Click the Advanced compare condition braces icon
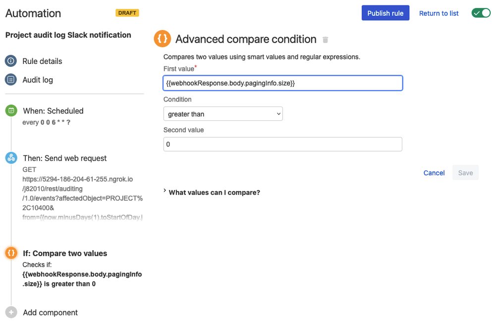The image size is (495, 330). [163, 39]
